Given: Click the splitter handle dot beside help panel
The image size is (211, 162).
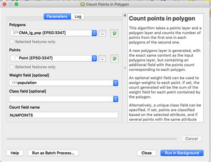Looking at the screenshot, I should (125, 68).
